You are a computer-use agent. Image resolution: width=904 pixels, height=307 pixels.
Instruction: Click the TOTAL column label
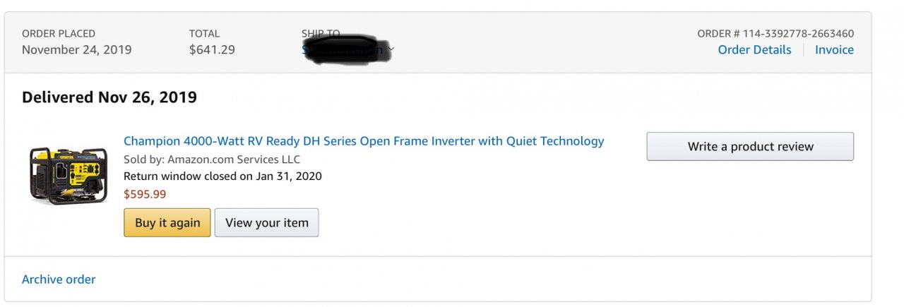tap(204, 33)
